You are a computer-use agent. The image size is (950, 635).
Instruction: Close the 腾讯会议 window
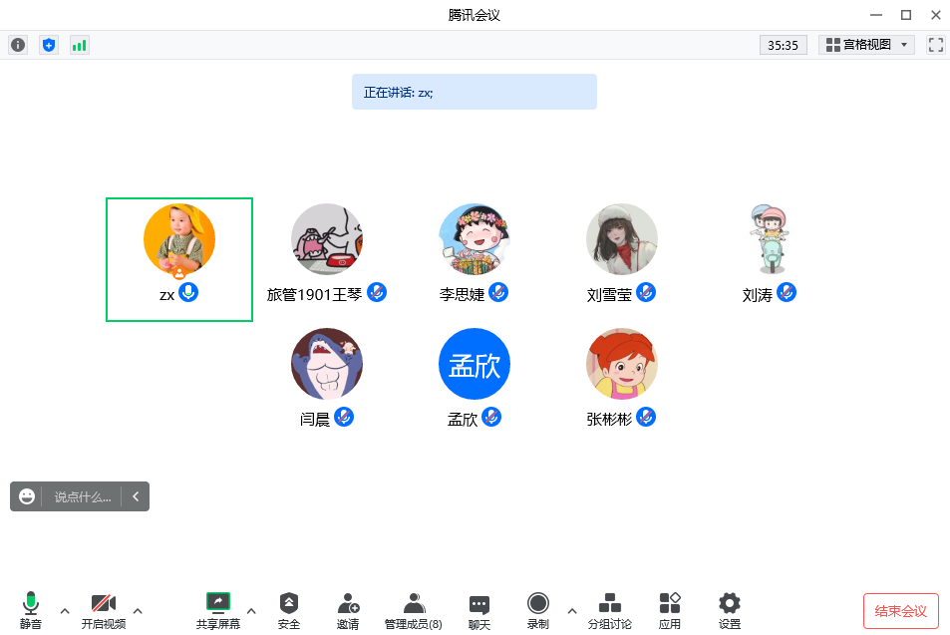tap(936, 15)
